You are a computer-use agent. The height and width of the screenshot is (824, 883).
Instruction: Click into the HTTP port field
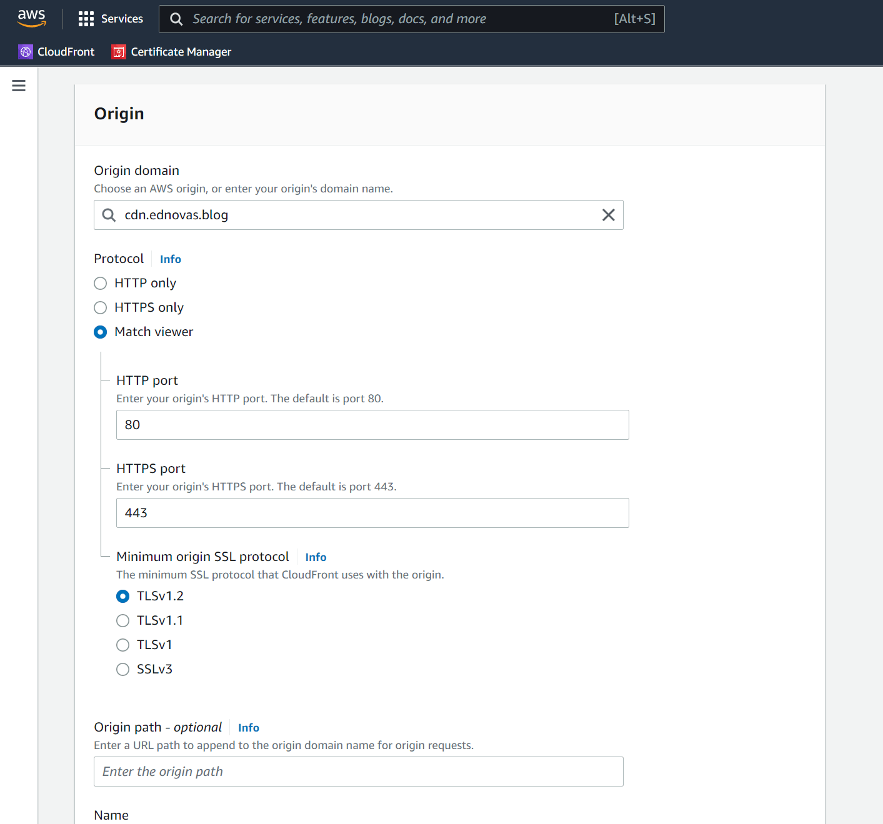[372, 425]
